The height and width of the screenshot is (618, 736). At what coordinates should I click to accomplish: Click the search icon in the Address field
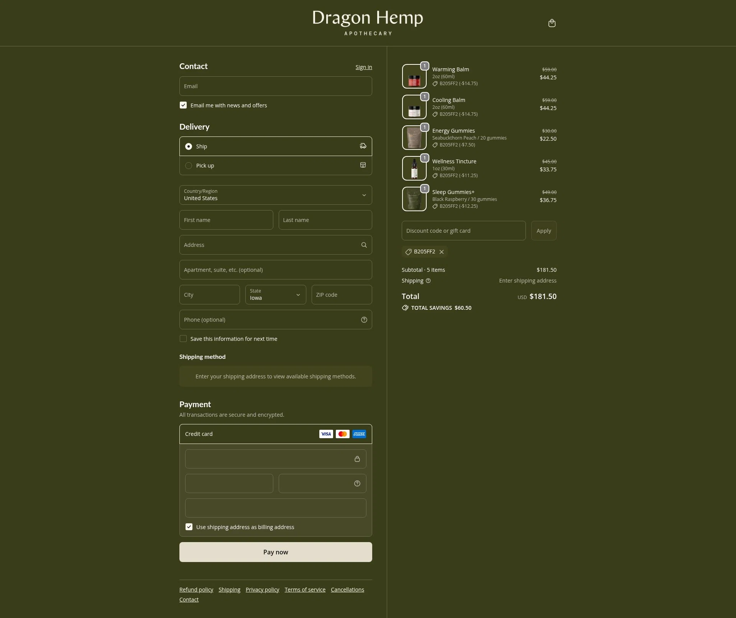point(363,245)
